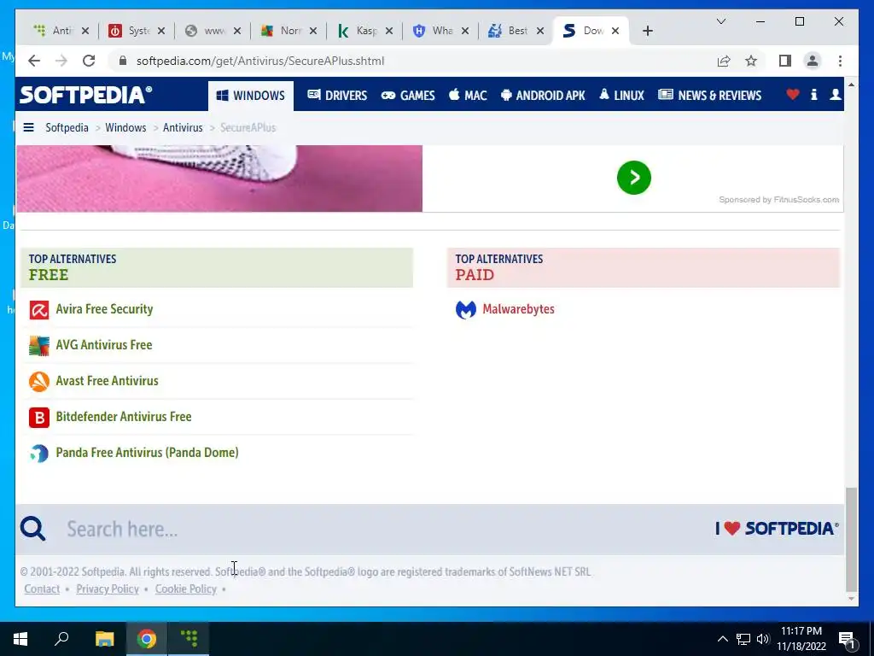Screen dimensions: 874x656
Task: Open the Linux category
Action: coord(621,96)
